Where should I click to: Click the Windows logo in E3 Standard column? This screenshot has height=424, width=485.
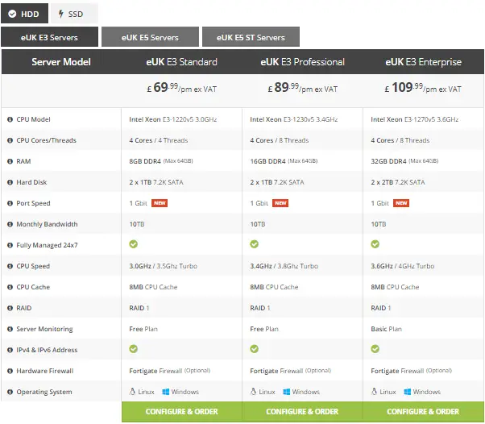point(166,392)
